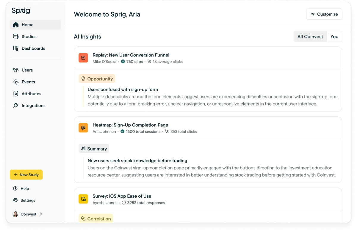Go to Studies in sidebar
357x233 pixels.
pos(29,37)
